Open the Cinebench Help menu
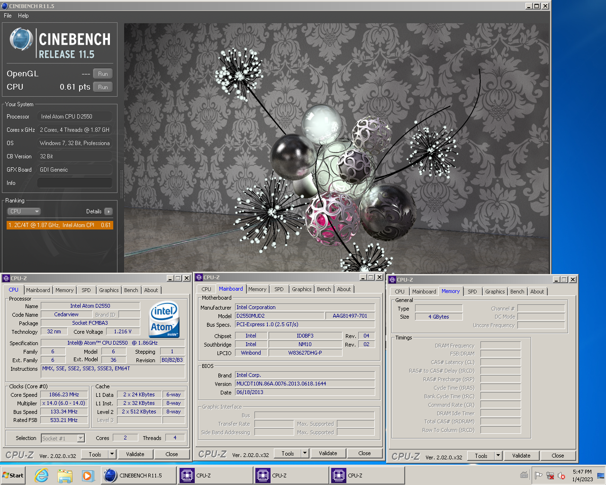The image size is (606, 485). (x=23, y=16)
